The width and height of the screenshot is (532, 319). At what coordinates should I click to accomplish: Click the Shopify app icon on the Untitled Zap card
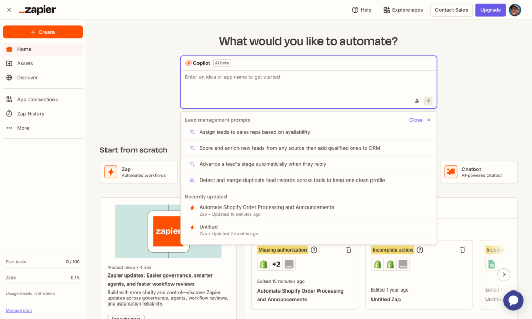pos(377,264)
